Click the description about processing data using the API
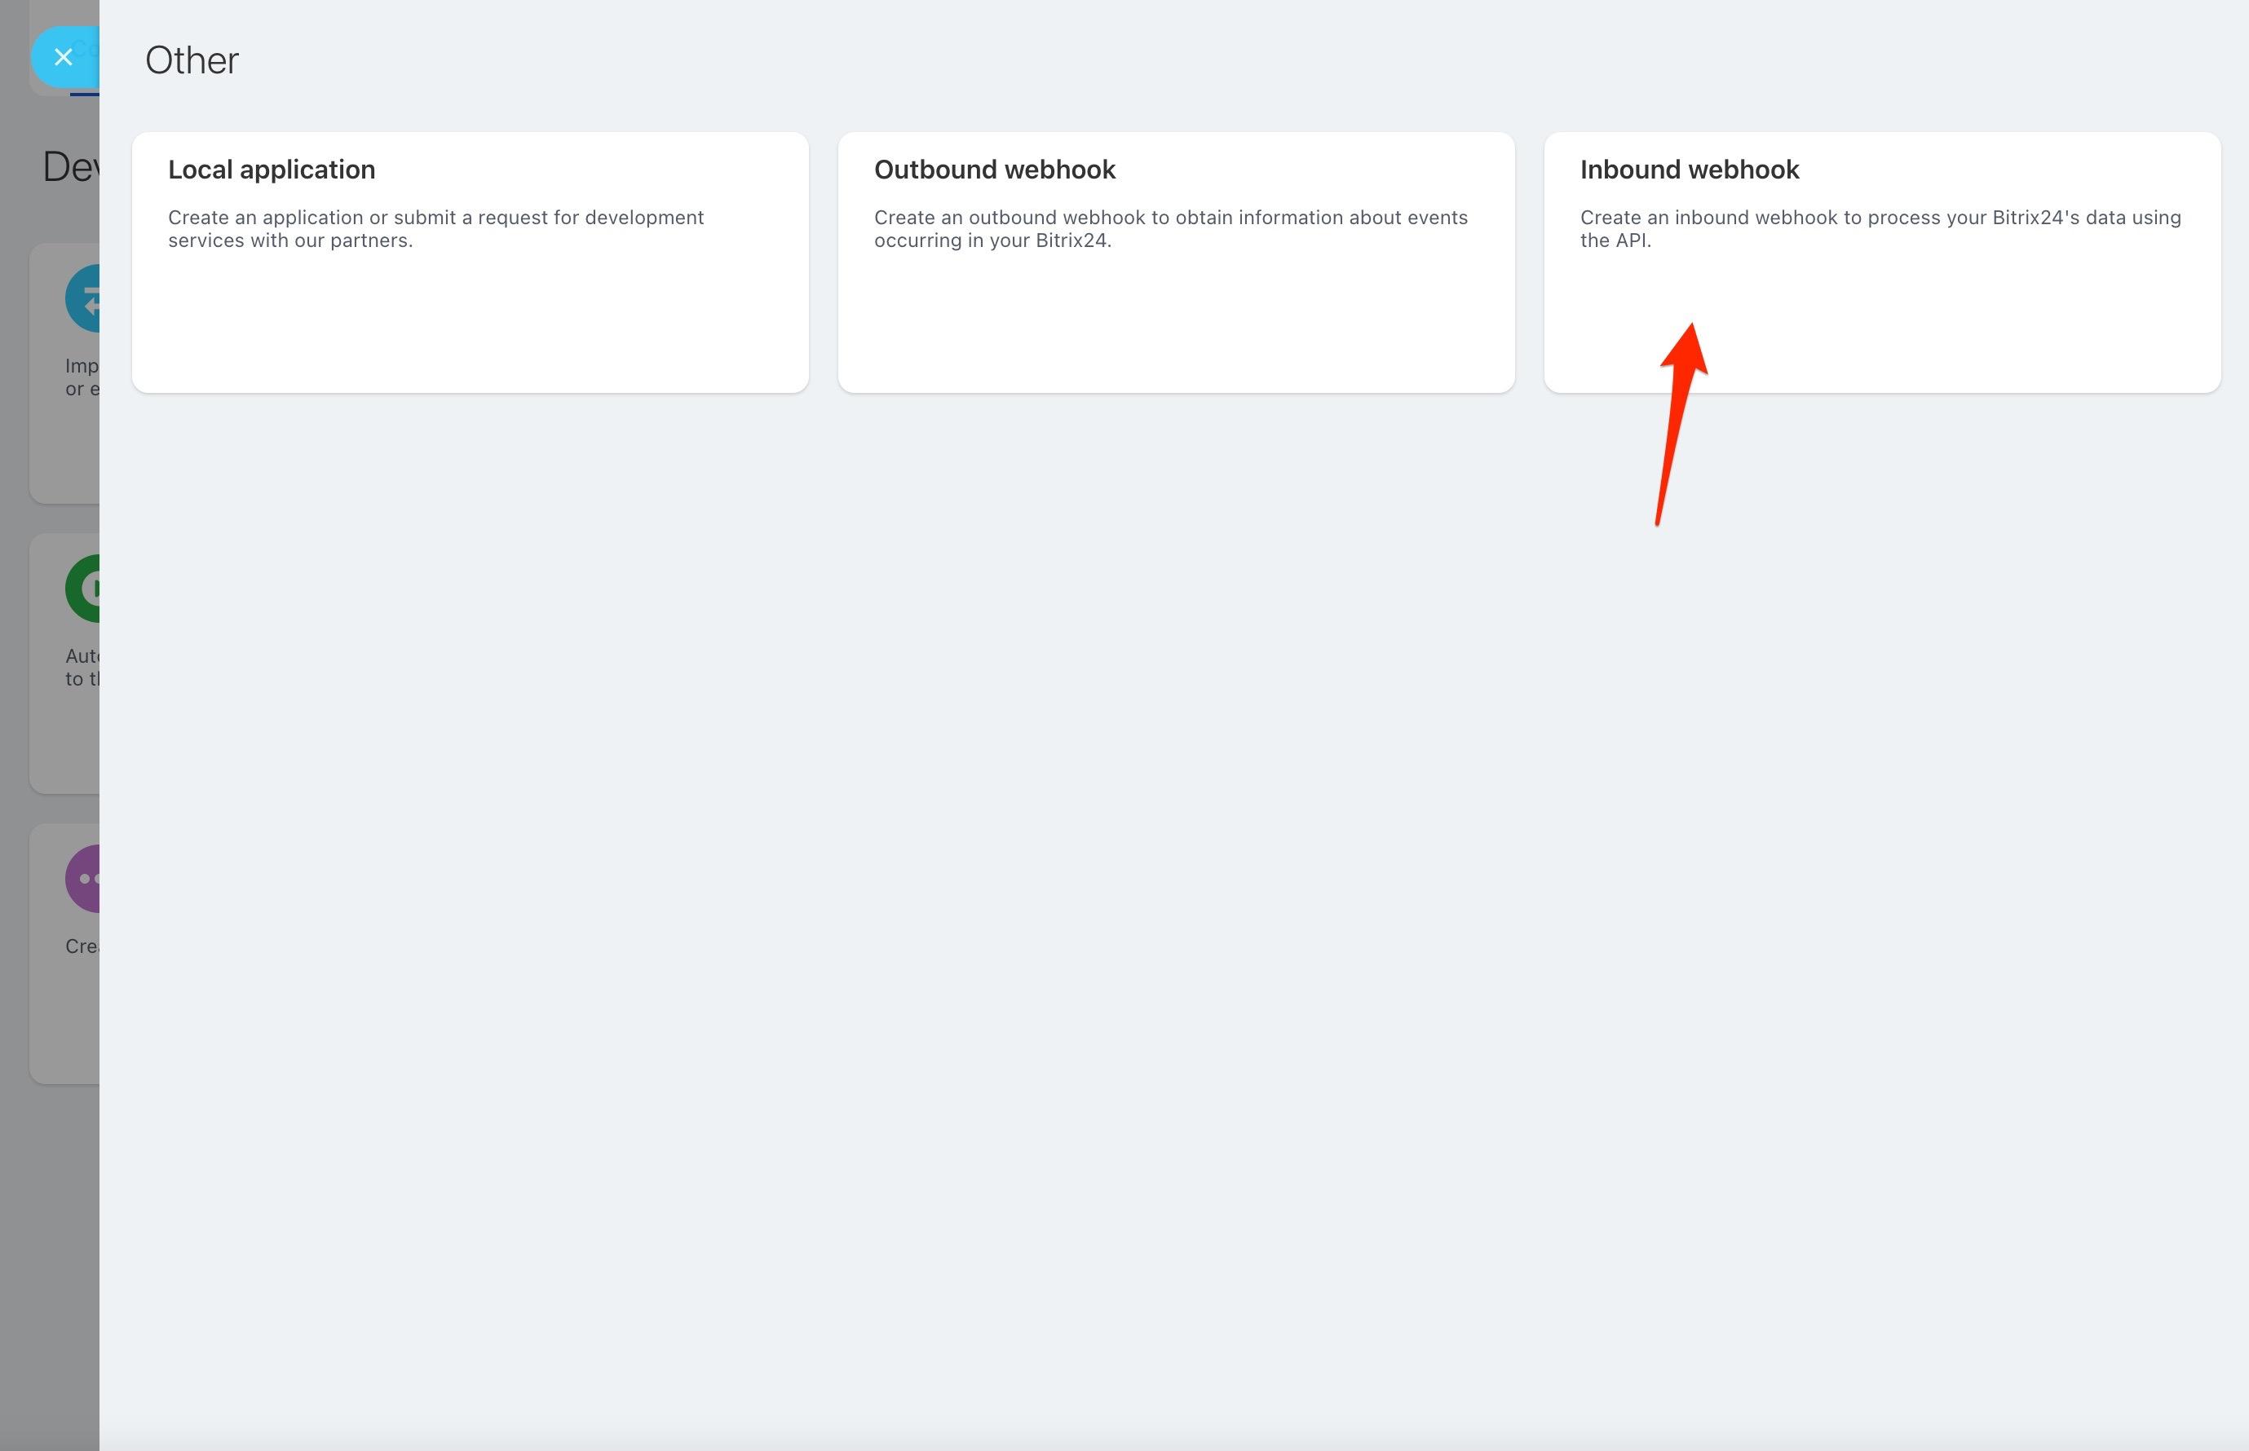This screenshot has width=2249, height=1451. (x=1880, y=229)
